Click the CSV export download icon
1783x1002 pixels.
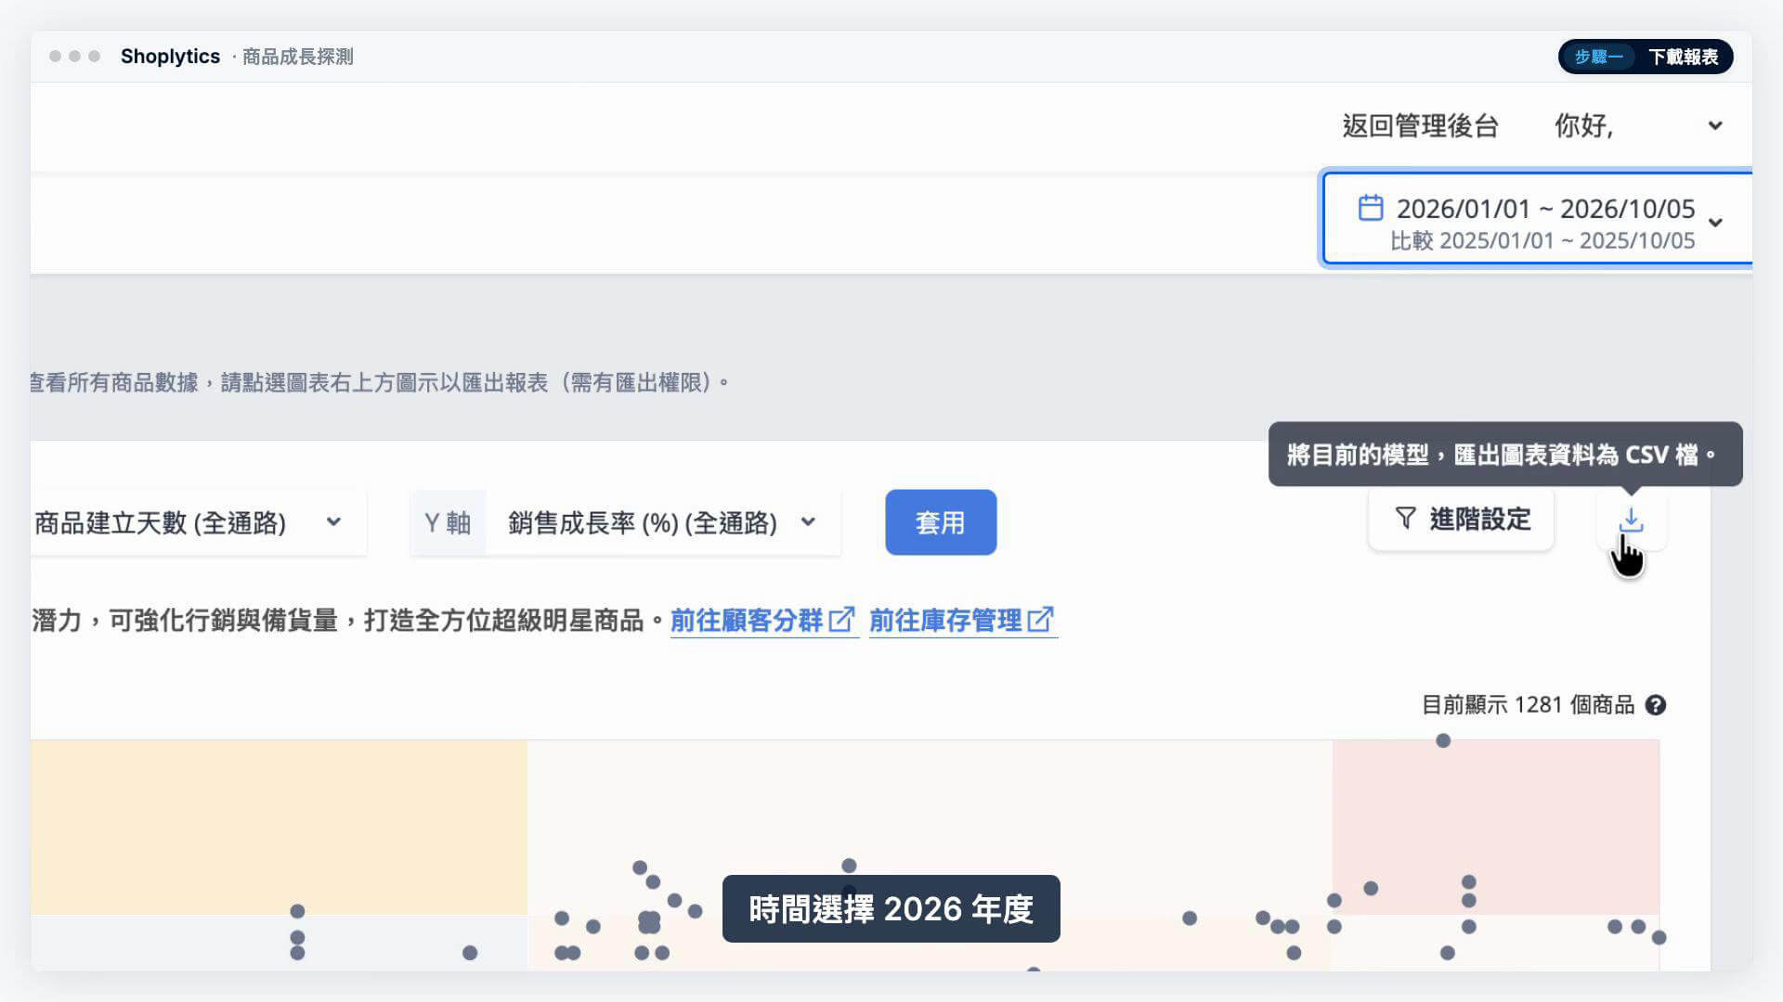point(1631,520)
